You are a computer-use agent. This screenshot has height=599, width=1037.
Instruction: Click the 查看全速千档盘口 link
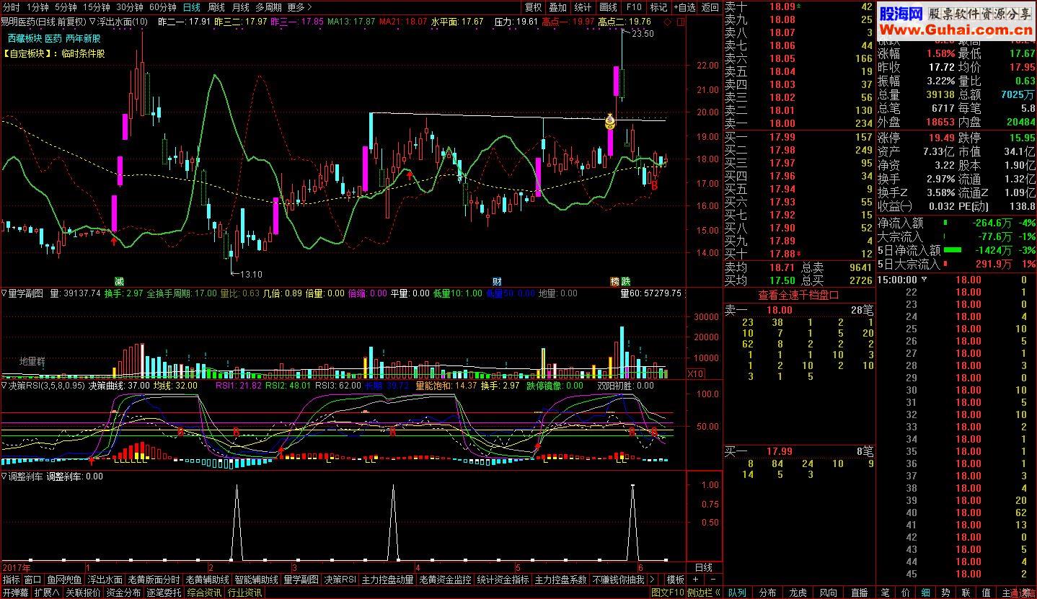tap(798, 295)
